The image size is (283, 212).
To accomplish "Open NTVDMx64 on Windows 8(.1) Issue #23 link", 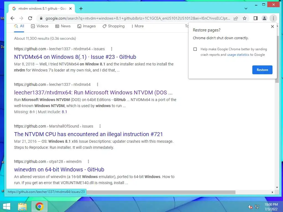I will pyautogui.click(x=75, y=57).
